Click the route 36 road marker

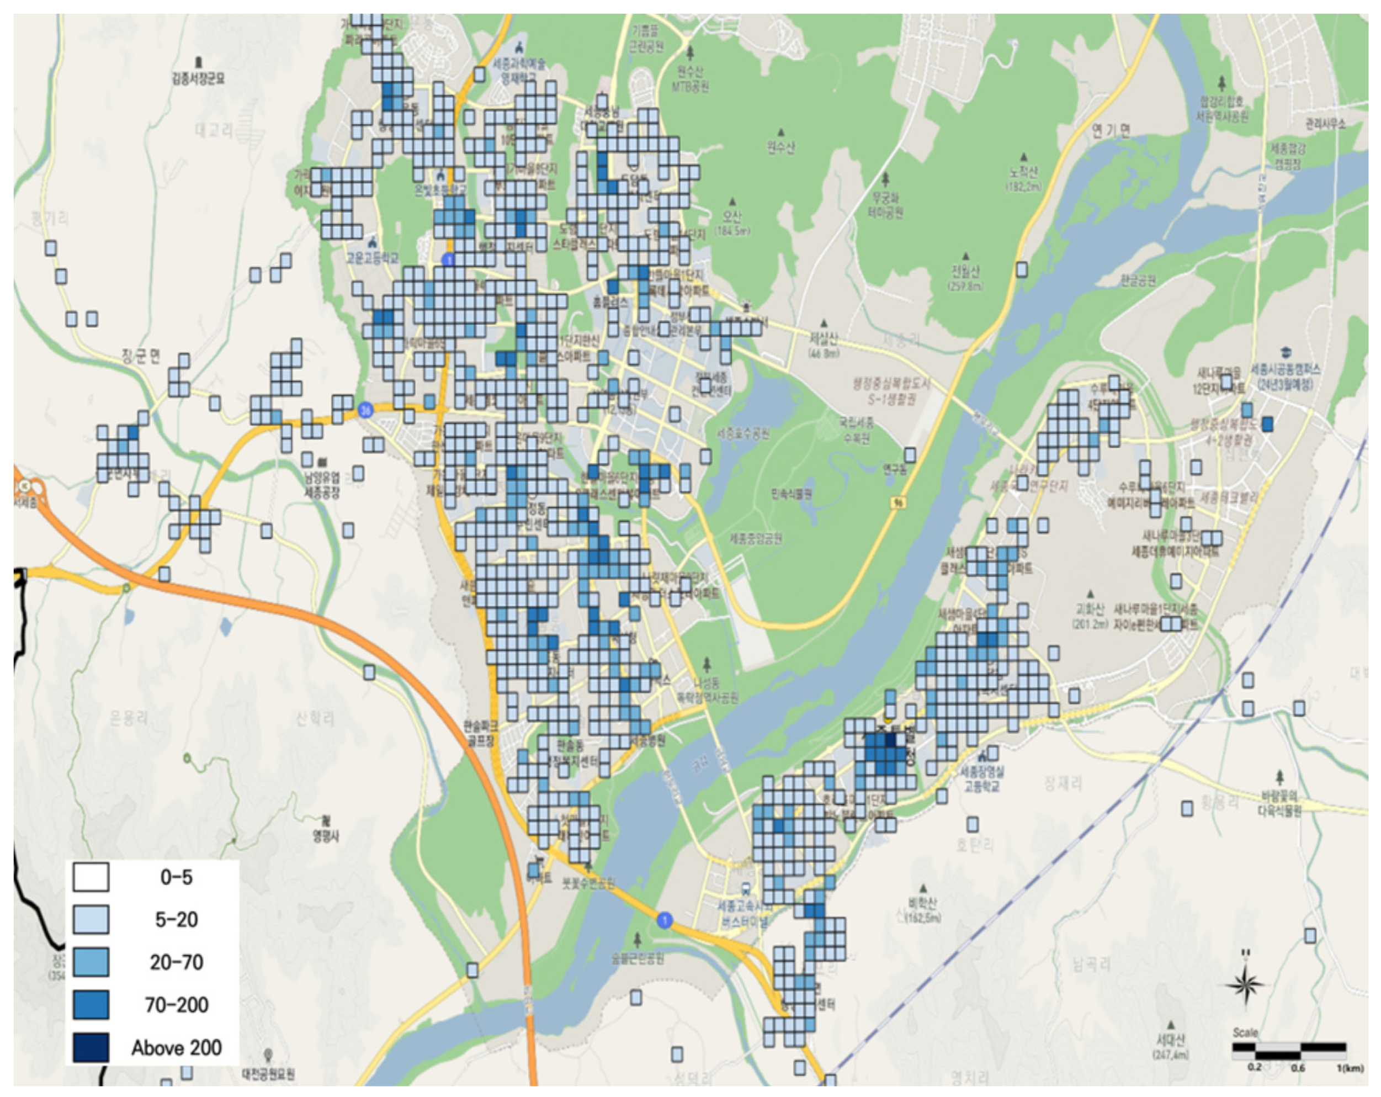click(365, 410)
